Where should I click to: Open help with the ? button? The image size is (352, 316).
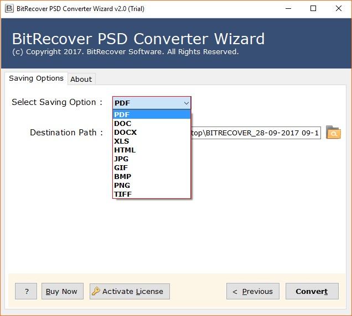click(x=26, y=291)
